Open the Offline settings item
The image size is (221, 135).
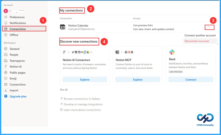pos(14,35)
